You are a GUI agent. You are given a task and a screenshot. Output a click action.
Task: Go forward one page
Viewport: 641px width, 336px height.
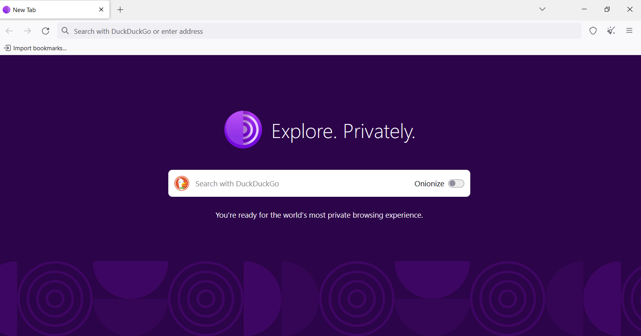27,31
